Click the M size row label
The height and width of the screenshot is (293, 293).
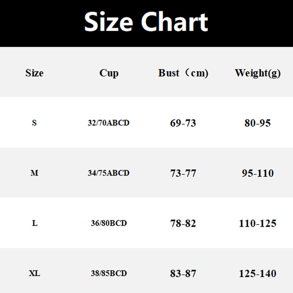tap(34, 173)
